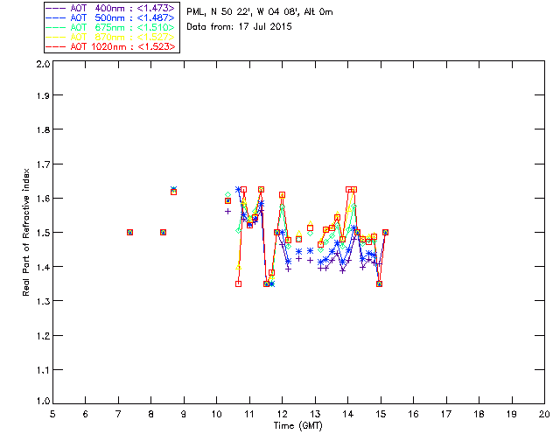Click the x-axis tick label 20
560x448 pixels.
(544, 414)
